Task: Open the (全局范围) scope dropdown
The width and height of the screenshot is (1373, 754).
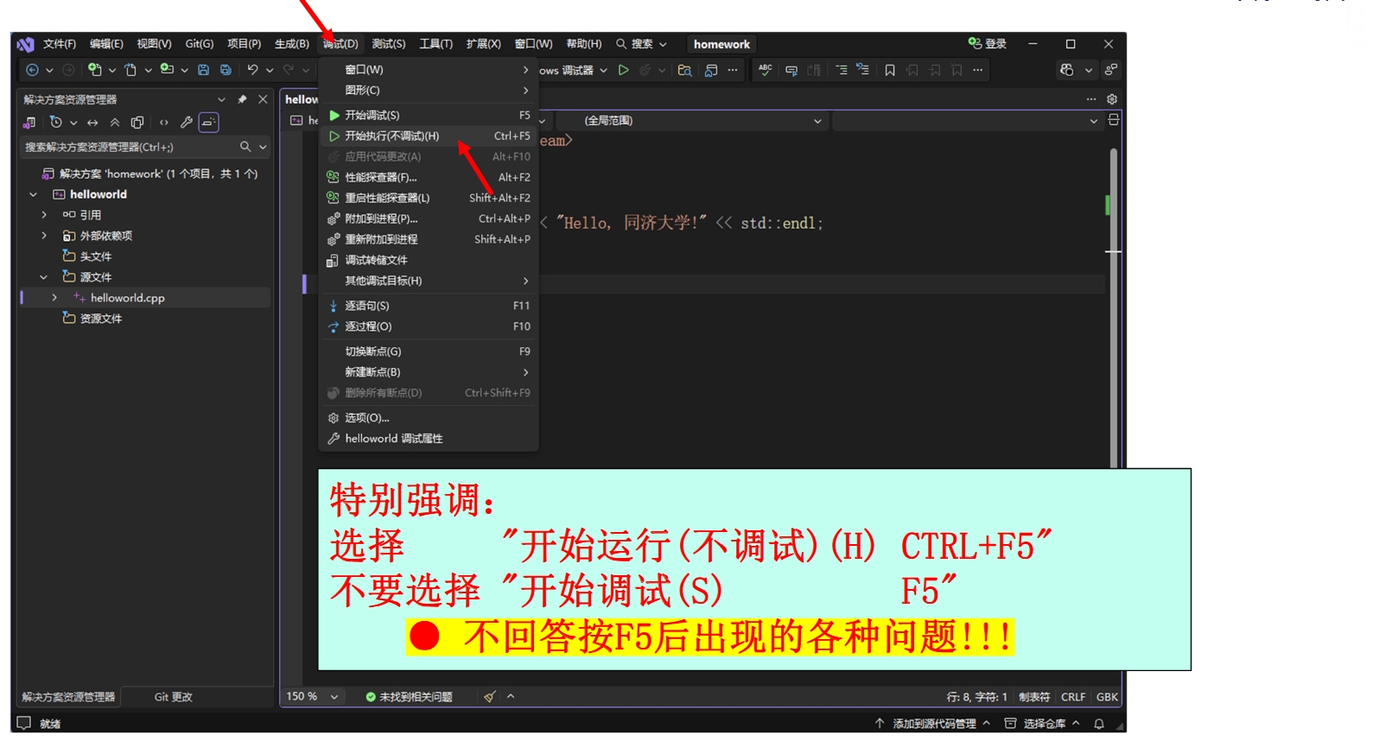Action: (x=692, y=121)
